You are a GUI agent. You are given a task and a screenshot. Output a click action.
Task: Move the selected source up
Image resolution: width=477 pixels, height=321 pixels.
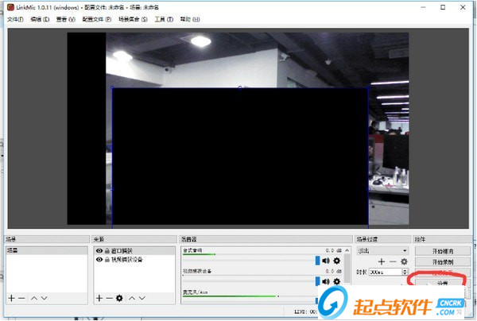coord(132,298)
